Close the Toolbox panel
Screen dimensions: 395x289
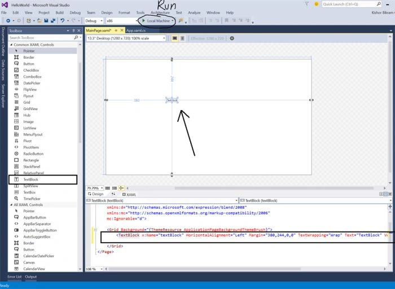(x=79, y=30)
